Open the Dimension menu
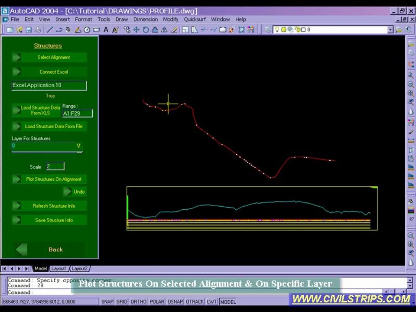 click(146, 19)
